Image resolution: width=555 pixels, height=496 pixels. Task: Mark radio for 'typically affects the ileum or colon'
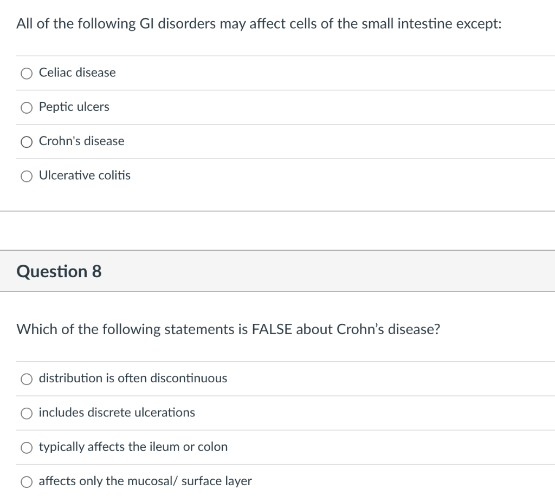[27, 447]
